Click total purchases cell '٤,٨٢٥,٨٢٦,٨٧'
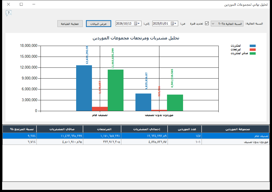The height and width of the screenshot is (192, 272). [x=144, y=142]
